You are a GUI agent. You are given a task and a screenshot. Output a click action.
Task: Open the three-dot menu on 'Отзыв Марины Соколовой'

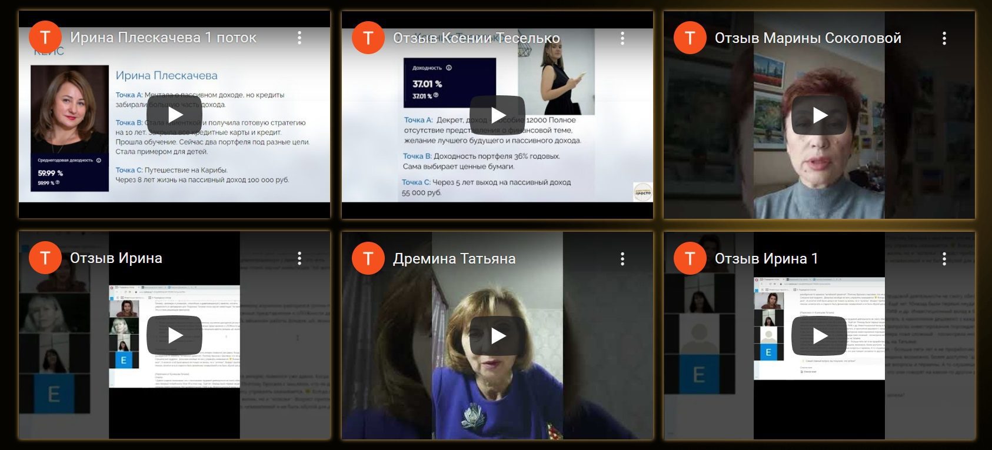pos(944,38)
